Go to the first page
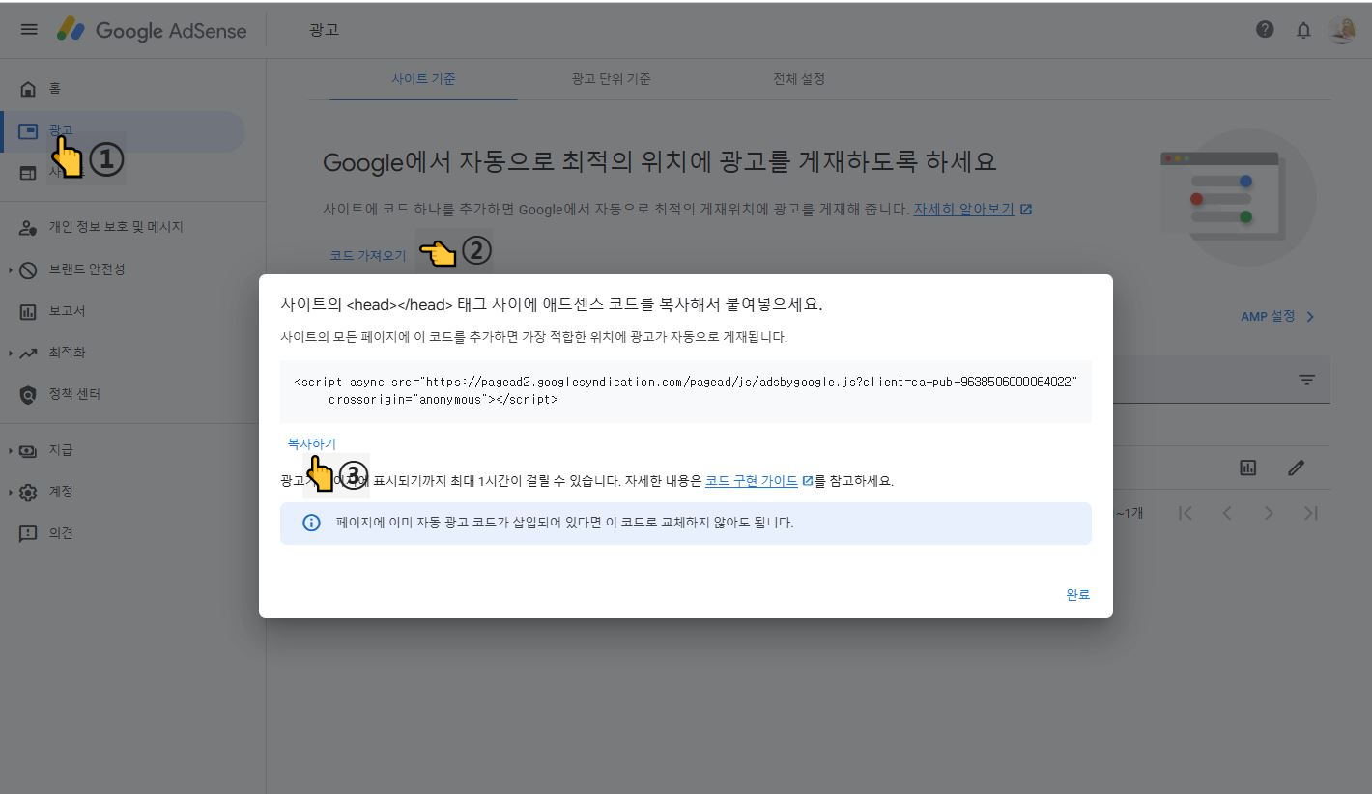 click(x=1186, y=513)
